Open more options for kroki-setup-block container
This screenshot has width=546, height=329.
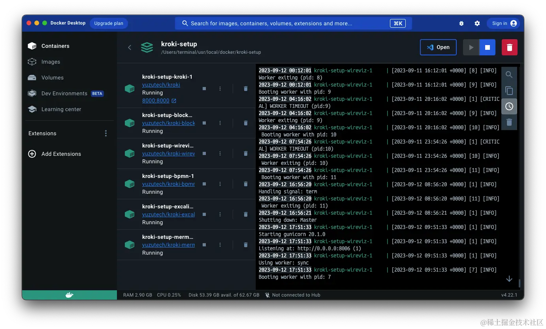click(x=220, y=123)
